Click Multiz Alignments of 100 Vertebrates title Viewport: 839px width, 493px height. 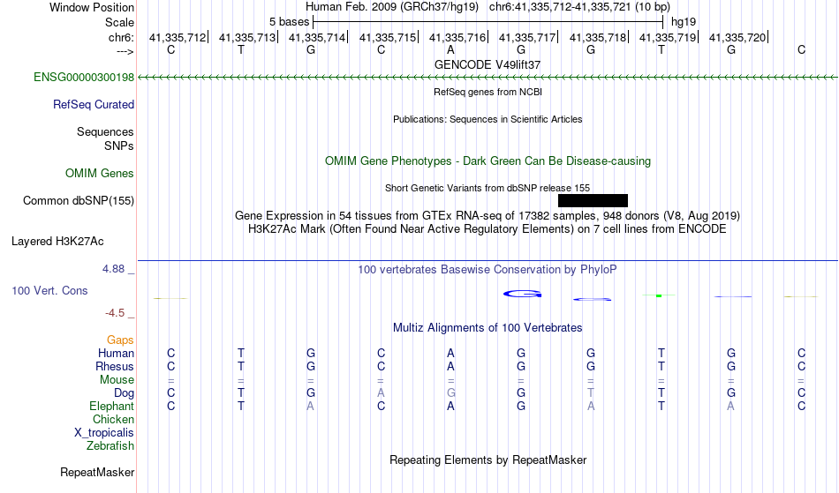coord(487,328)
